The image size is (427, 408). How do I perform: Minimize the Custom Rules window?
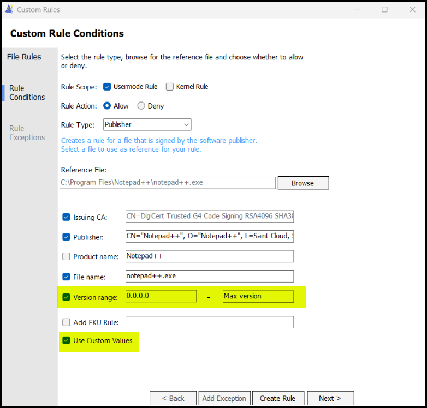(x=357, y=9)
